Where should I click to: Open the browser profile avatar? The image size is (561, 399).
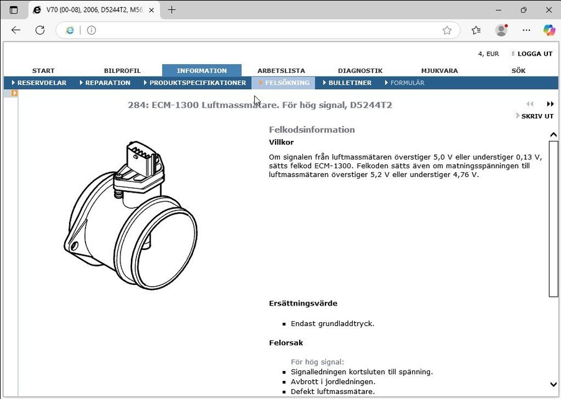coord(501,30)
